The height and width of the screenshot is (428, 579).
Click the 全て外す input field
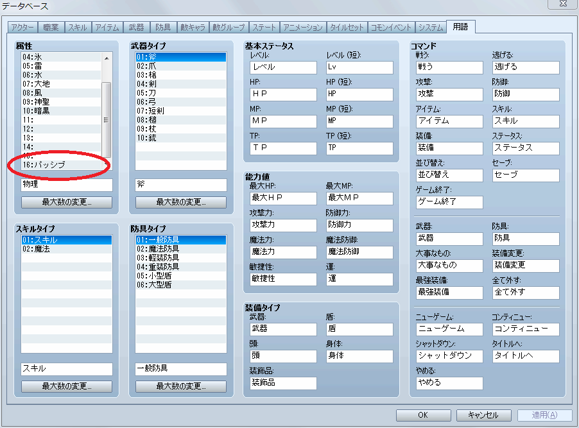click(x=526, y=293)
